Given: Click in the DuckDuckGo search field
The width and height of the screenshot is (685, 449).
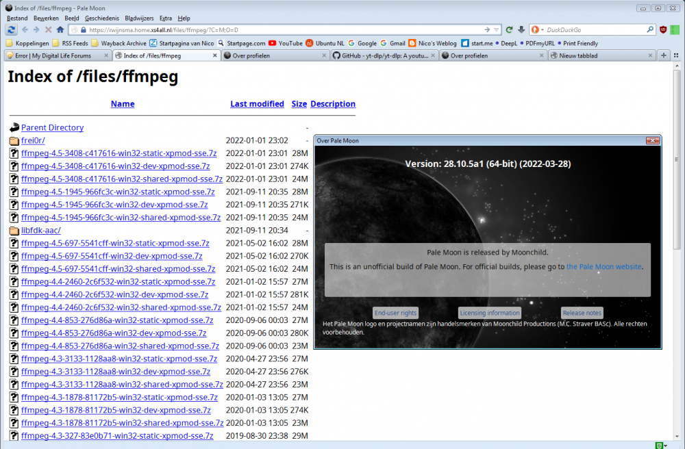Looking at the screenshot, I should (x=593, y=30).
